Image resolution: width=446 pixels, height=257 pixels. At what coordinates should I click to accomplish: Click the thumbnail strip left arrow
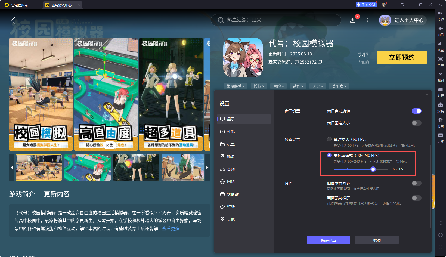[x=12, y=168]
